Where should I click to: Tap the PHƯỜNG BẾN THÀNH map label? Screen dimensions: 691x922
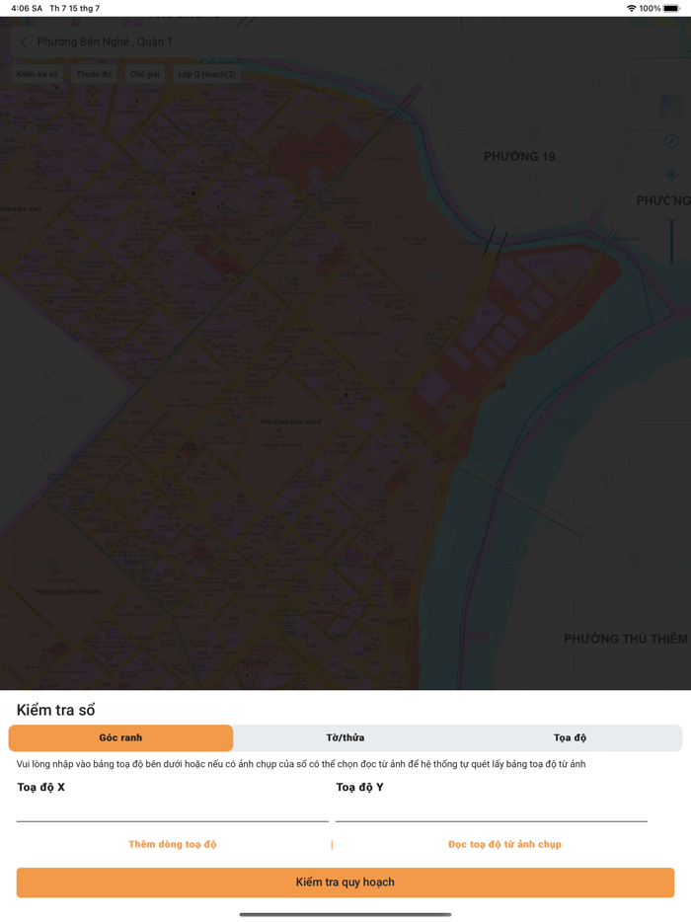pos(68,592)
